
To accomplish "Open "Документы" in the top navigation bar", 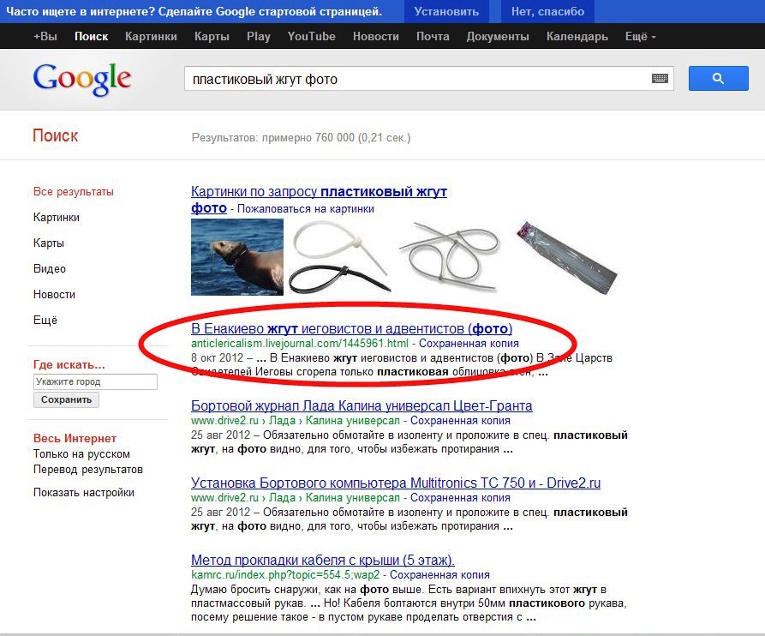I will click(x=498, y=37).
